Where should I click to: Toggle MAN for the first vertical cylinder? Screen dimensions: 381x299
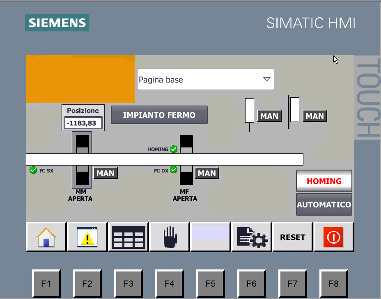(x=269, y=116)
